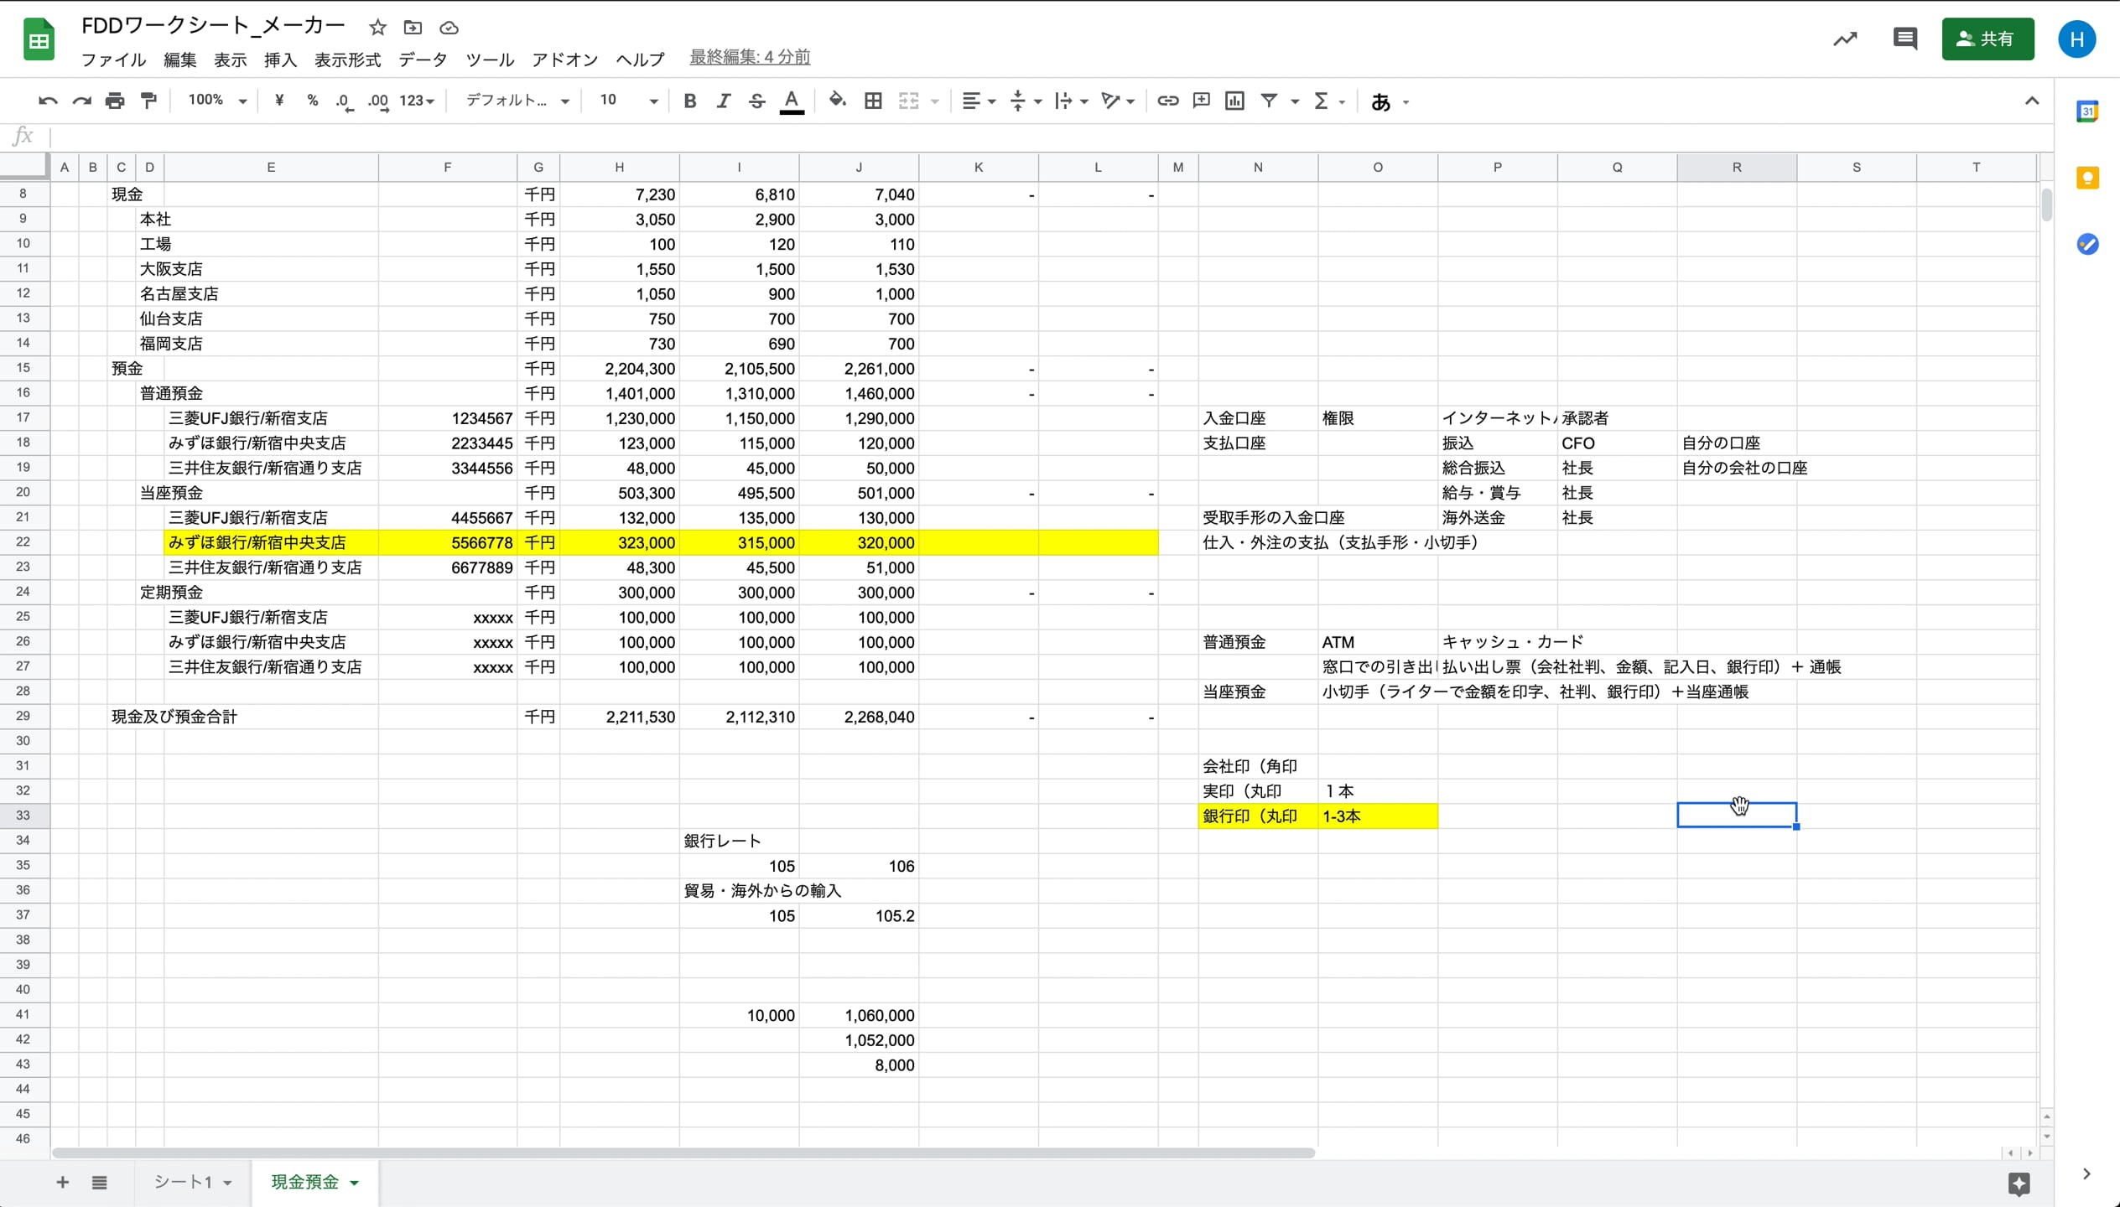Open the zoom level dropdown
Viewport: 2120px width, 1207px height.
(215, 100)
